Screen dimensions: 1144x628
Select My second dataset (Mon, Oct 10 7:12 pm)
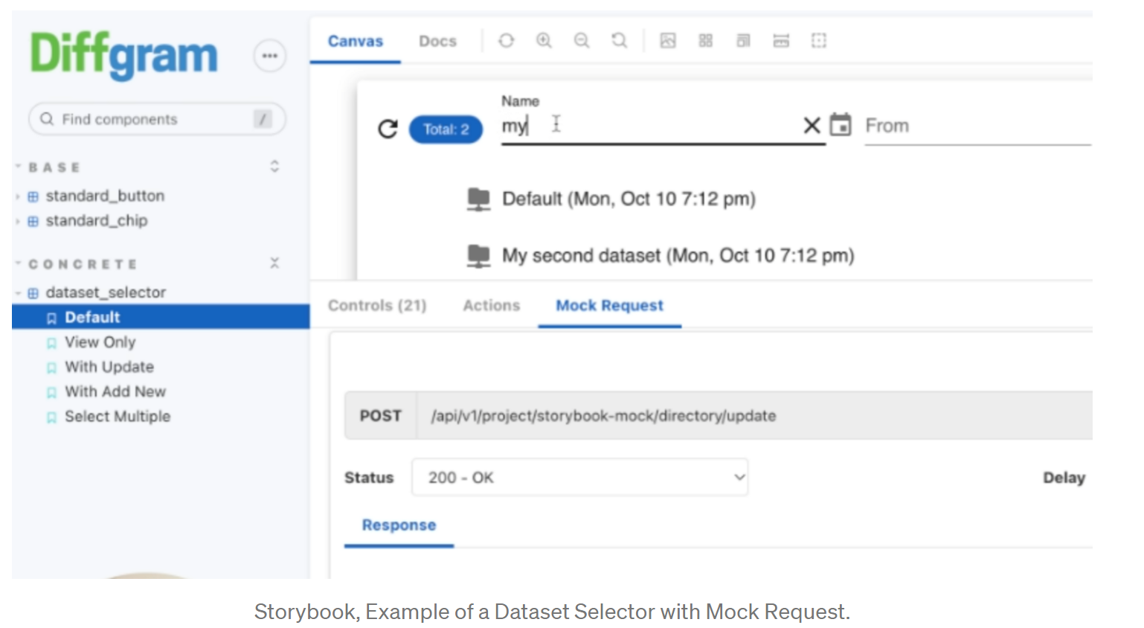pos(678,255)
